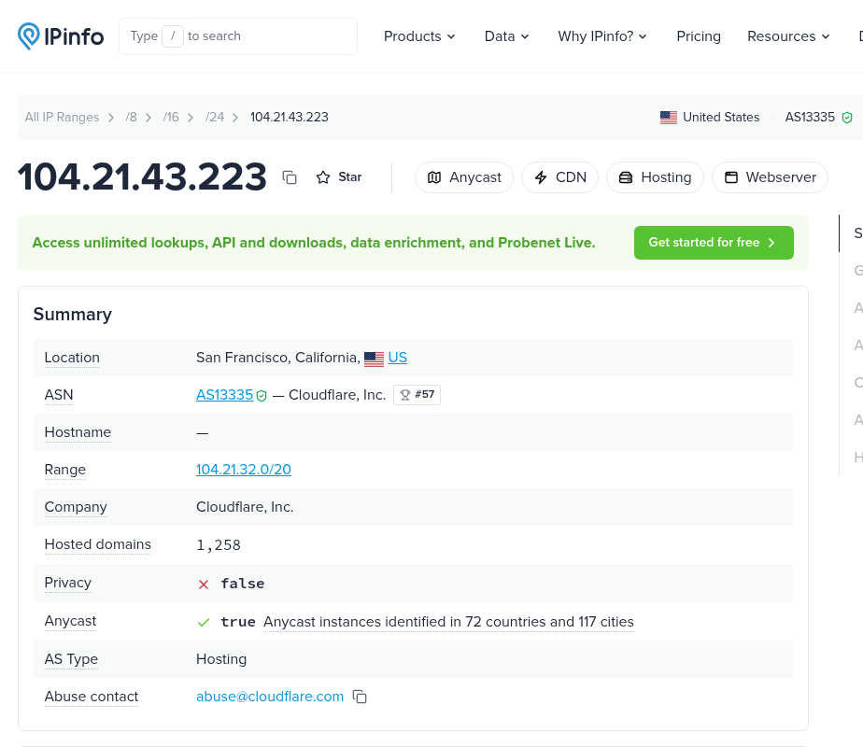Expand the Data menu

click(506, 36)
